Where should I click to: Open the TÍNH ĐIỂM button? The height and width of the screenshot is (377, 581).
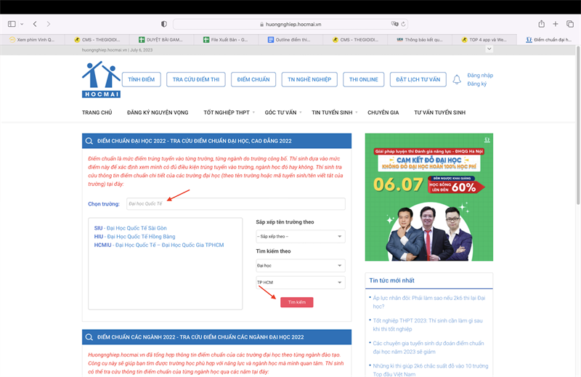tap(141, 79)
